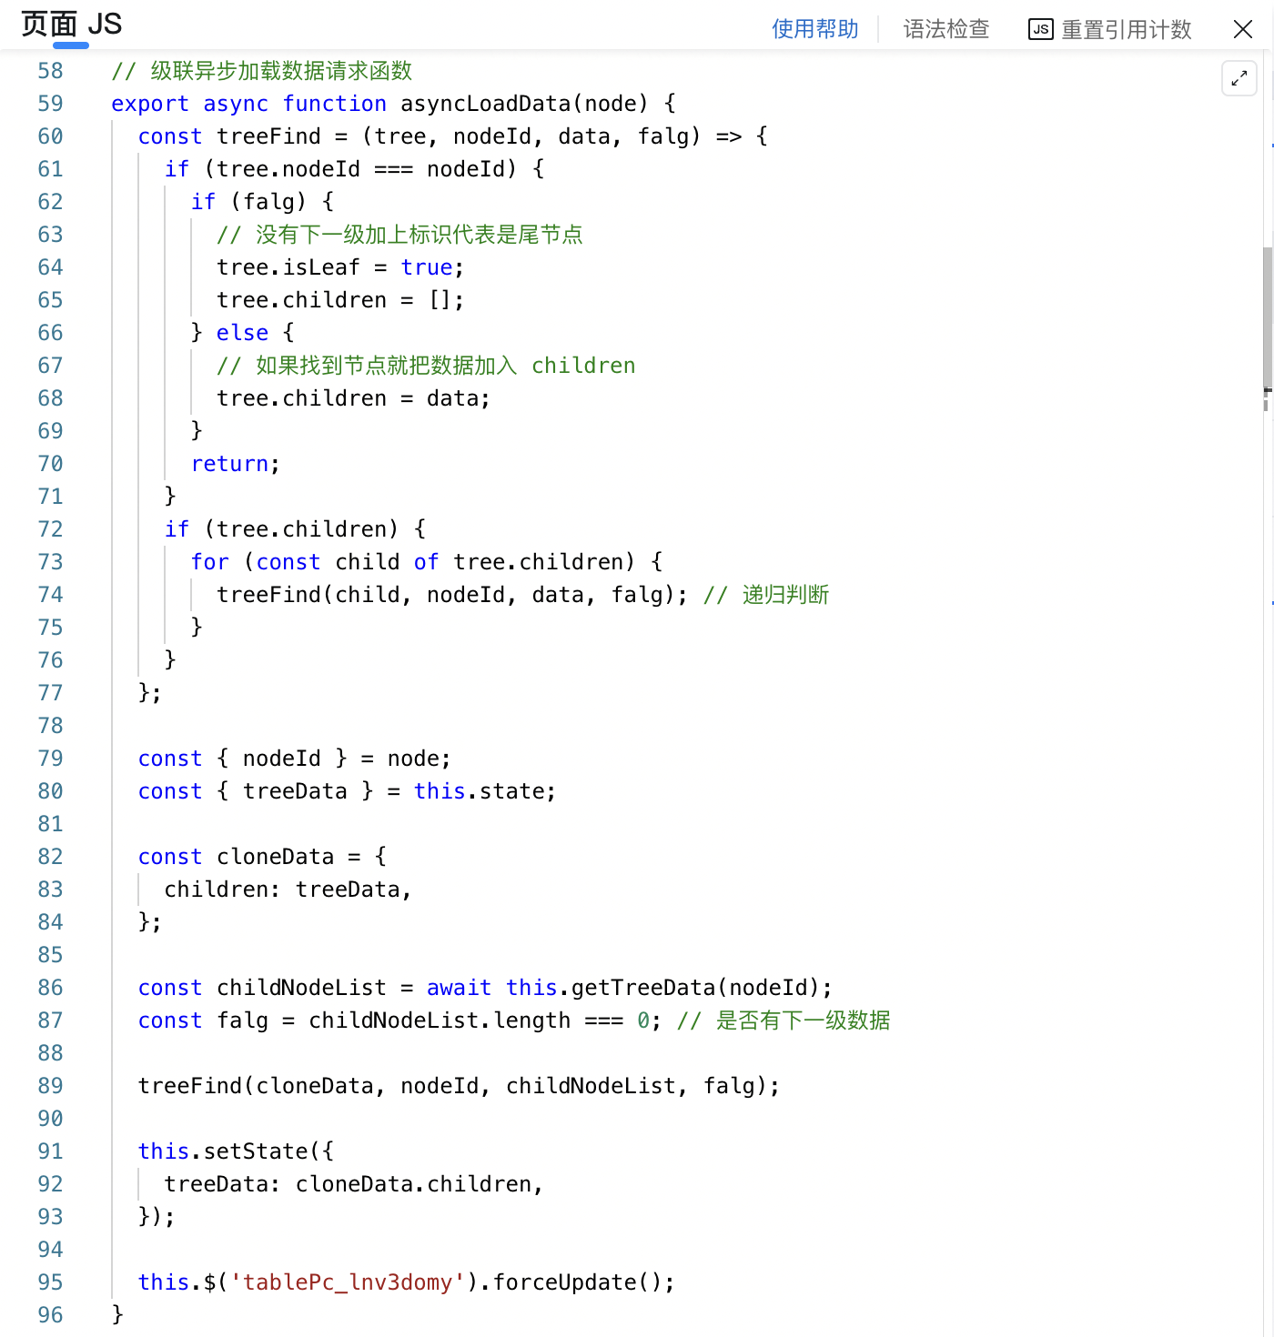Viewport: 1274px width, 1337px height.
Task: Click 'treeData: cloneData.children,' line
Action: pyautogui.click(x=353, y=1184)
